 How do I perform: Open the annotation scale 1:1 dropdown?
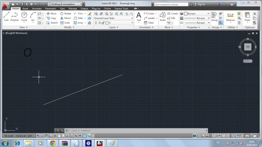pyautogui.click(x=217, y=136)
